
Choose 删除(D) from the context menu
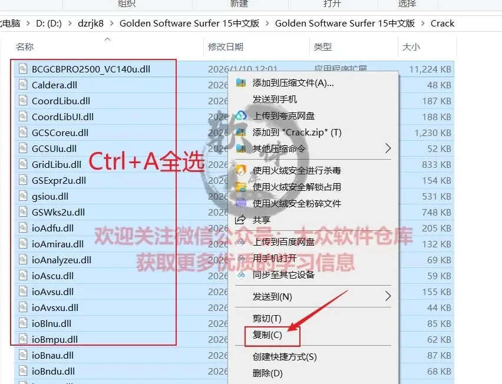pyautogui.click(x=267, y=373)
